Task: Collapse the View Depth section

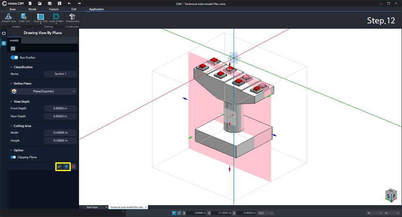Action: pos(11,102)
